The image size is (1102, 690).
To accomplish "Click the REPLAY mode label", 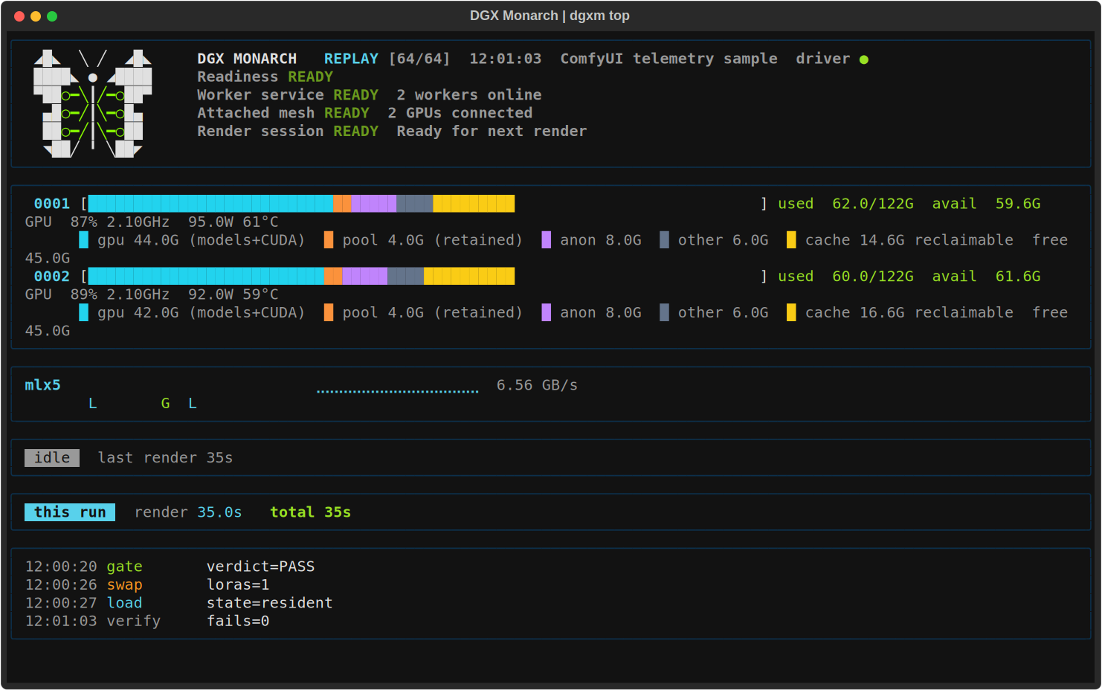I will 351,59.
